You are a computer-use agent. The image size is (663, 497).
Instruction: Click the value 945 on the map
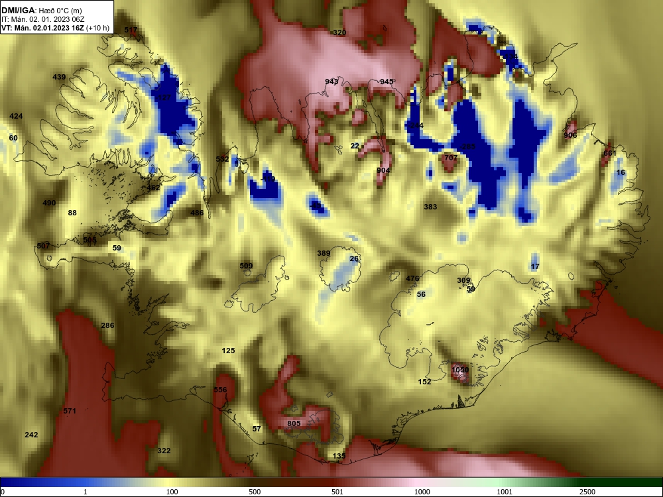(x=387, y=82)
